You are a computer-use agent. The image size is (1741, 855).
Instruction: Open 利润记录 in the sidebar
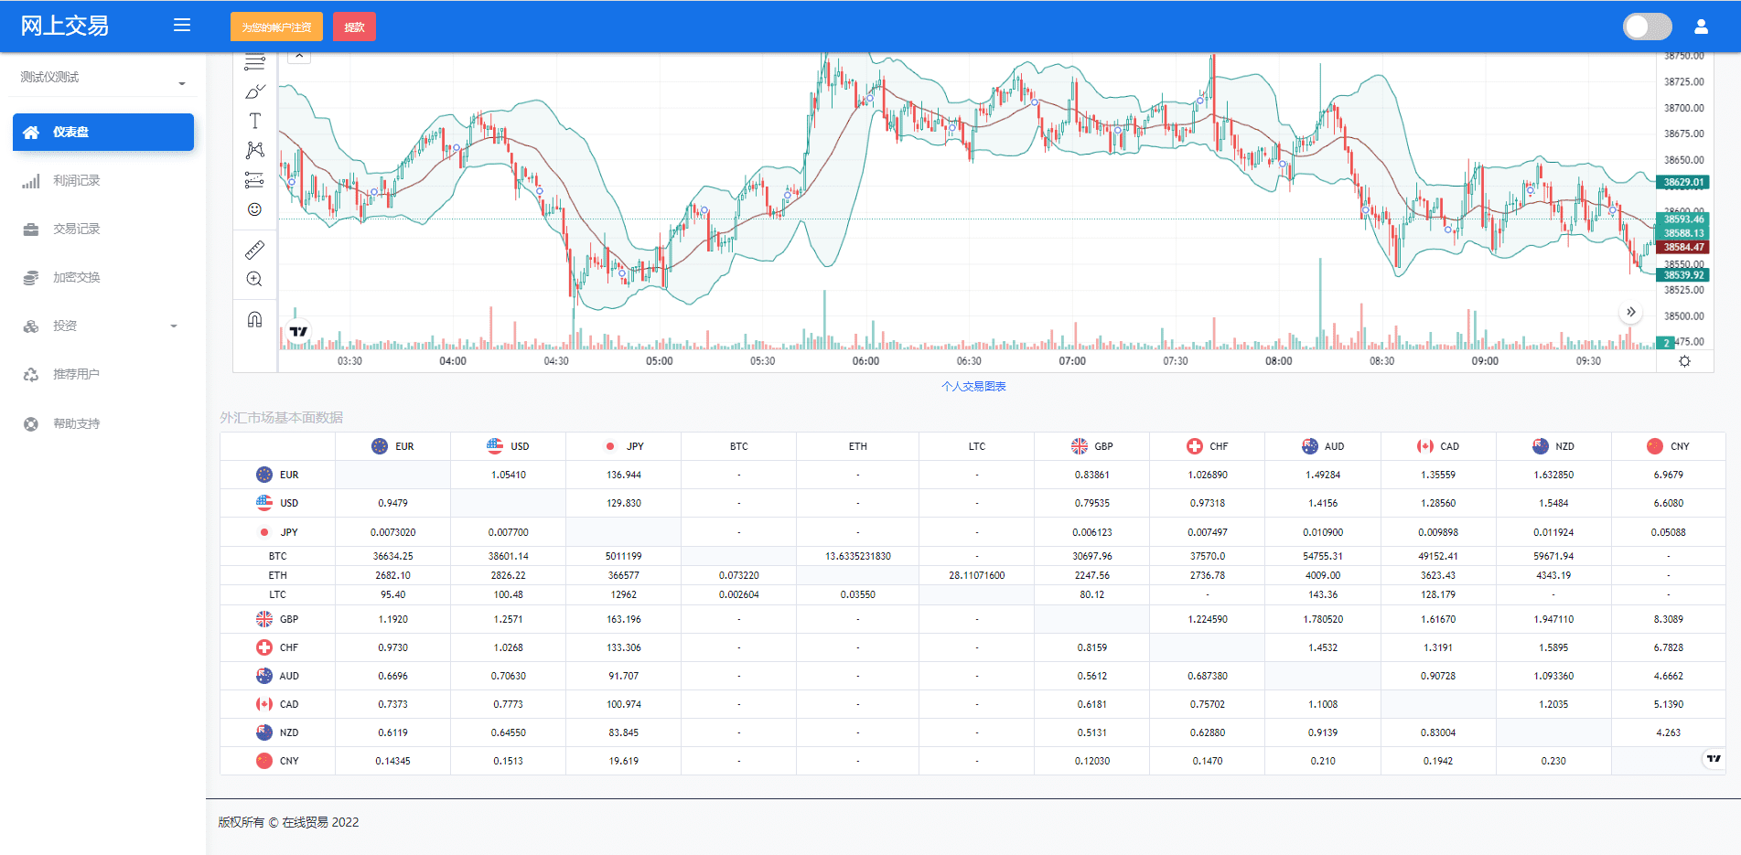coord(77,181)
